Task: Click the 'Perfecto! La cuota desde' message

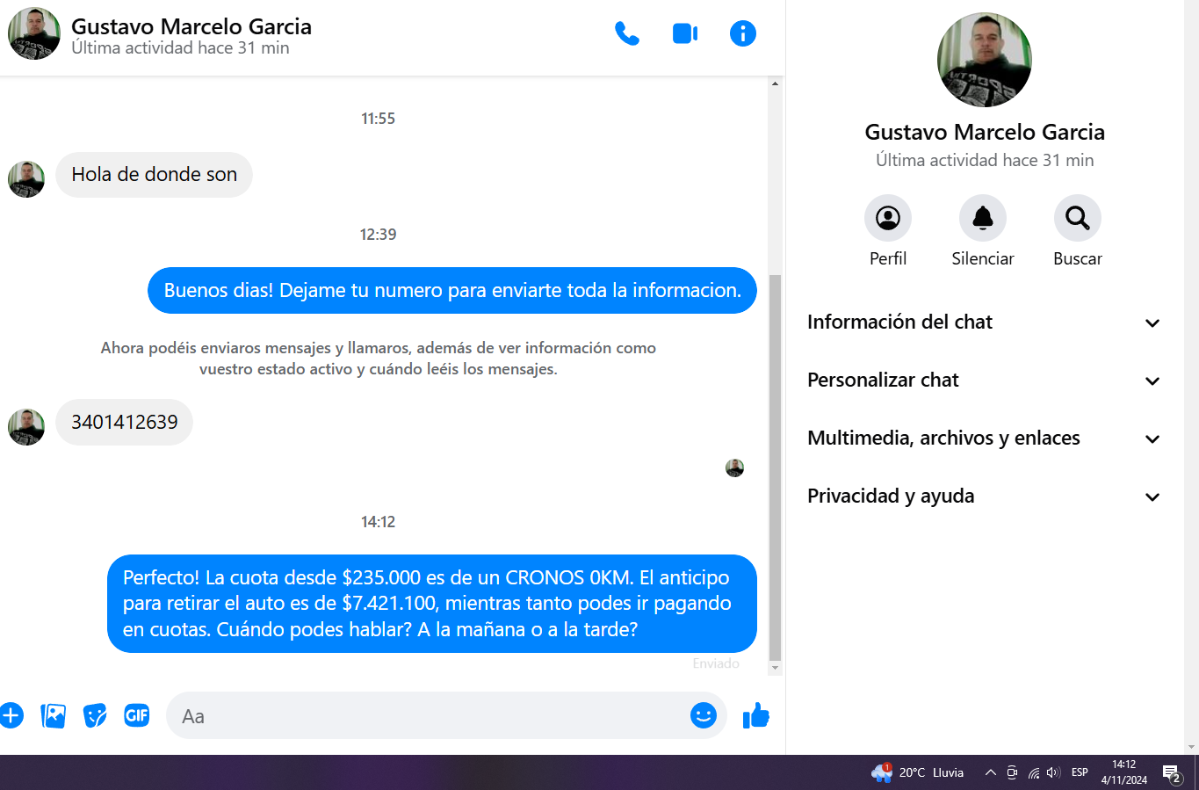Action: [432, 604]
